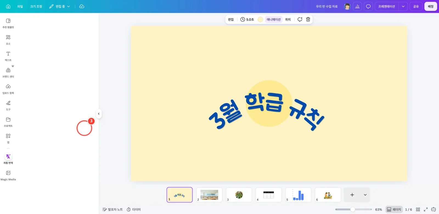Open the 도구 drawing tools panel
This screenshot has height=214, width=439.
point(8,105)
